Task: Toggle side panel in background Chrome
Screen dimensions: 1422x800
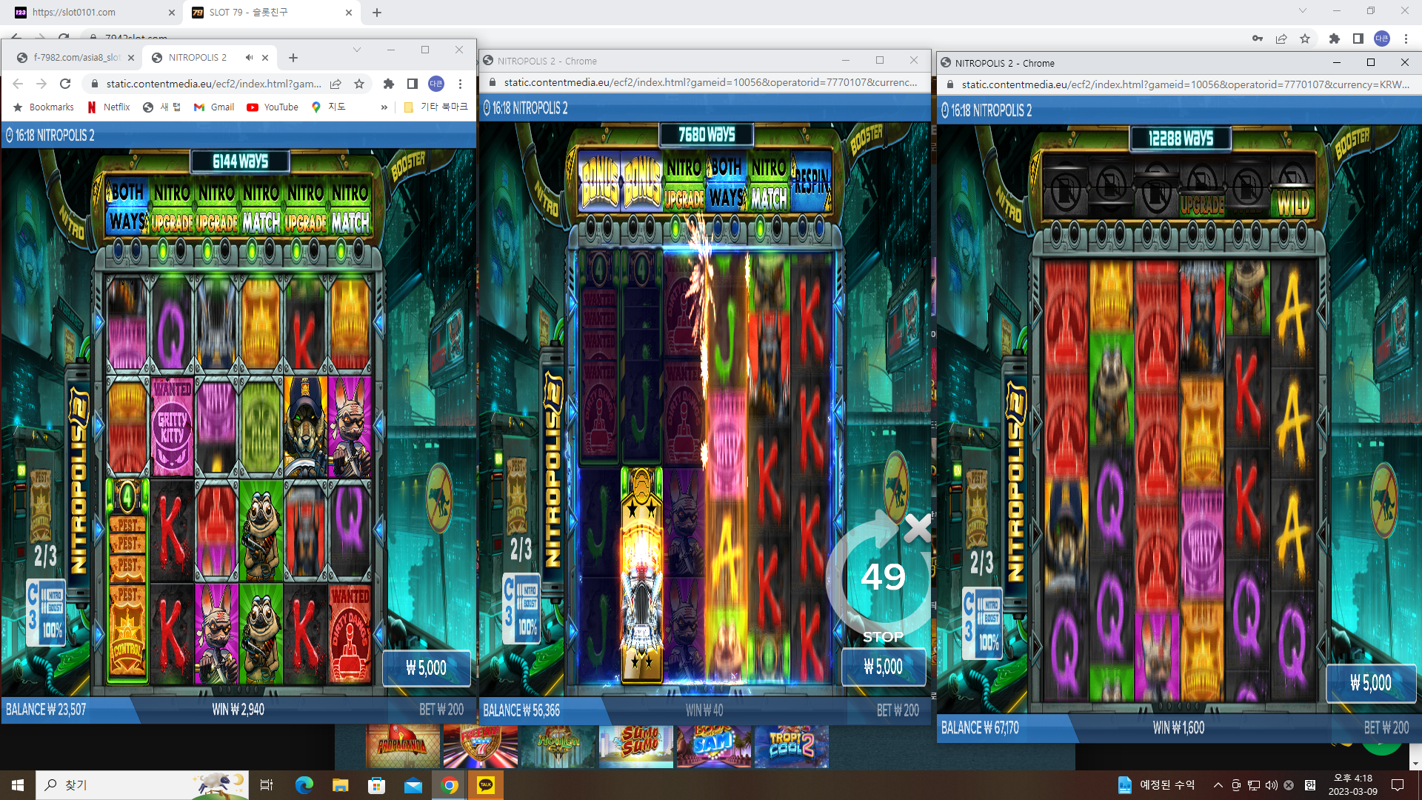Action: point(1358,39)
